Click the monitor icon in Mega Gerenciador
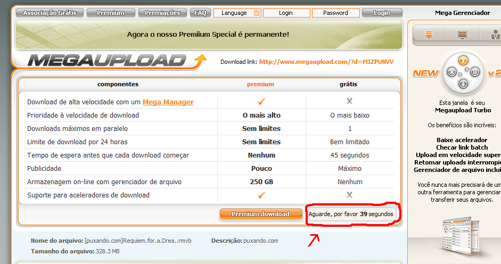501x264 pixels. click(x=462, y=35)
